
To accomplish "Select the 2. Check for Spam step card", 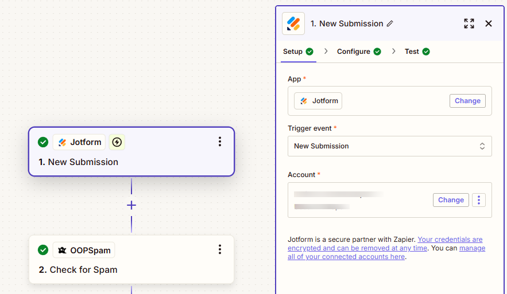I will 131,260.
